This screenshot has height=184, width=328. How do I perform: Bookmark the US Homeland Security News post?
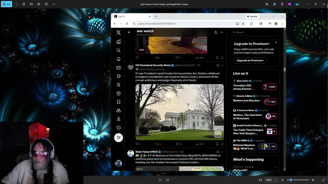point(217,144)
